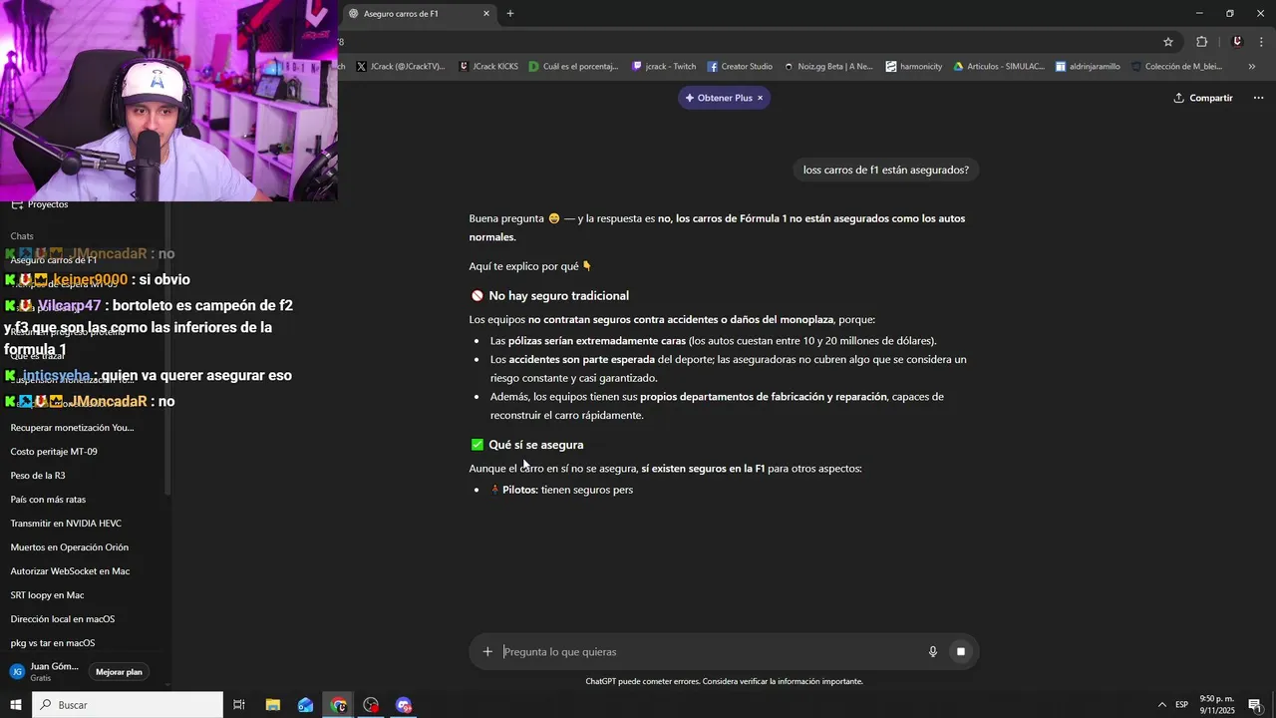Open Task View on the taskbar

(x=239, y=705)
